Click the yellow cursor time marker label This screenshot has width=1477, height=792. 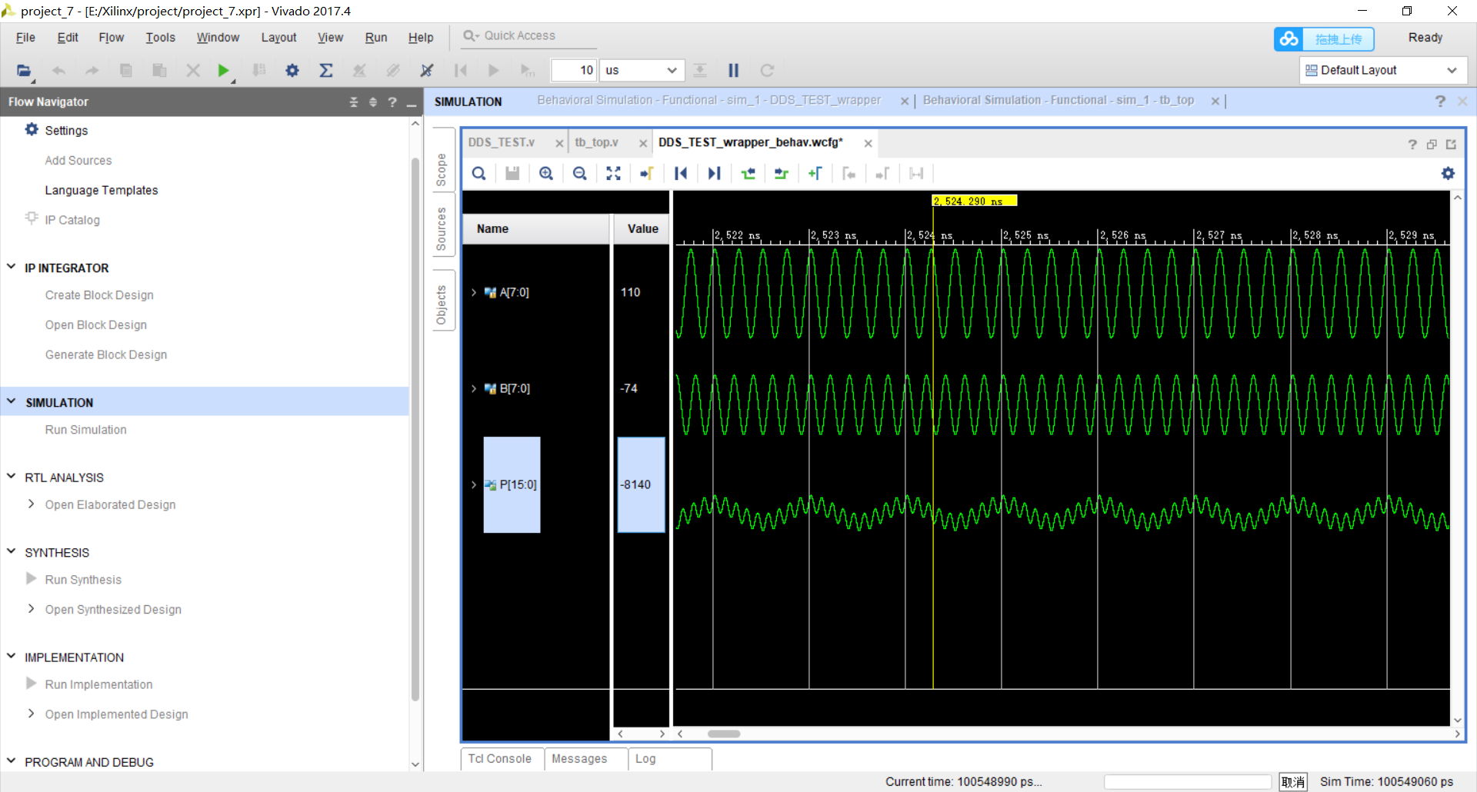click(975, 201)
